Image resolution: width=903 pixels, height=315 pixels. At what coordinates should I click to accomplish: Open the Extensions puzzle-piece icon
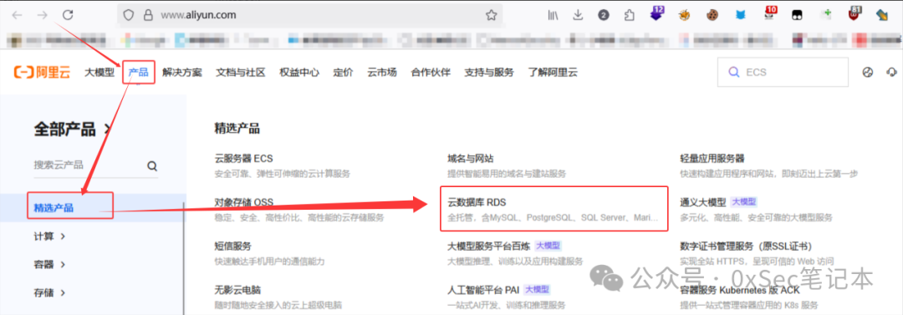click(630, 16)
